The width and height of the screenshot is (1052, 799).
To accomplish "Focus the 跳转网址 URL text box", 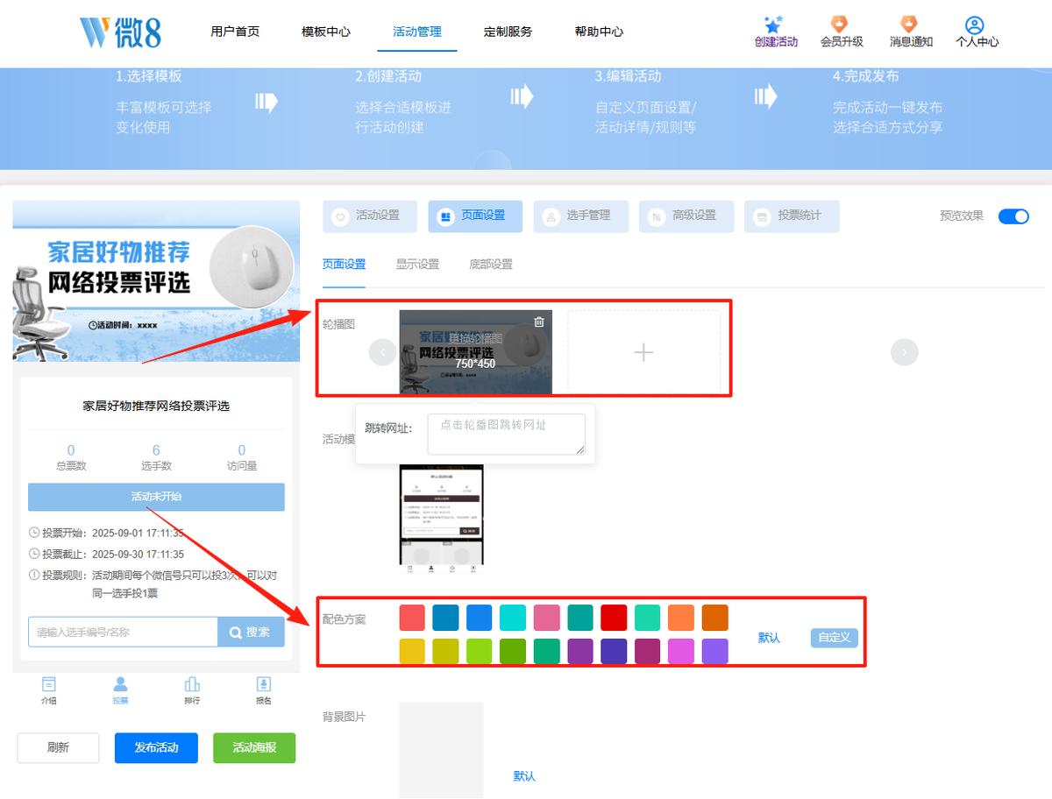I will pos(507,435).
